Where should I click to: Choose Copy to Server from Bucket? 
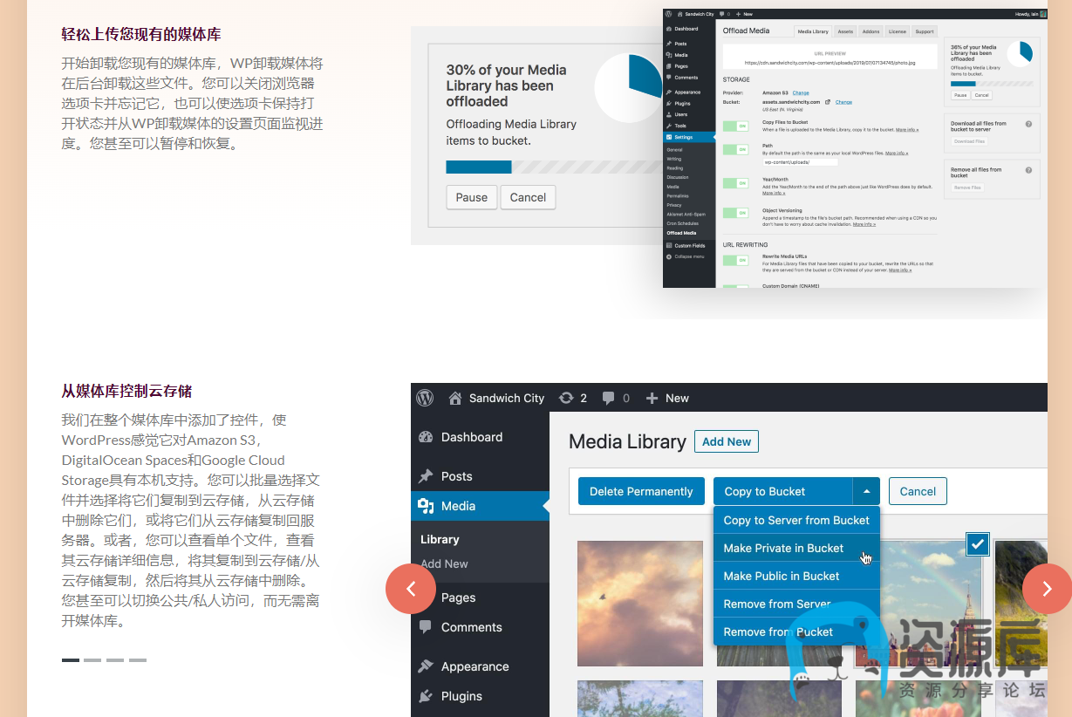point(795,520)
